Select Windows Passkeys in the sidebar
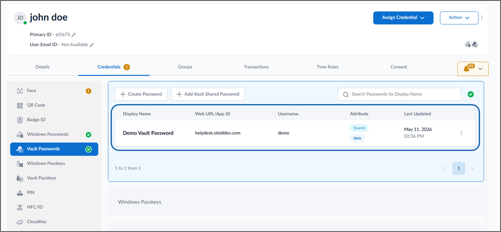This screenshot has height=232, width=501. click(54, 163)
